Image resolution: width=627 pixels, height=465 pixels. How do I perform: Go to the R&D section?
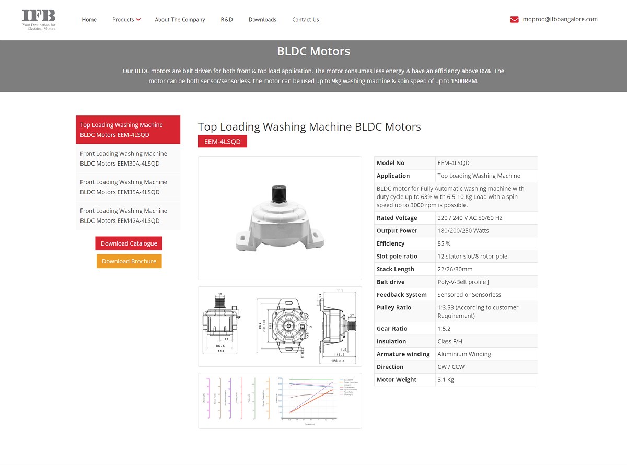(x=227, y=19)
